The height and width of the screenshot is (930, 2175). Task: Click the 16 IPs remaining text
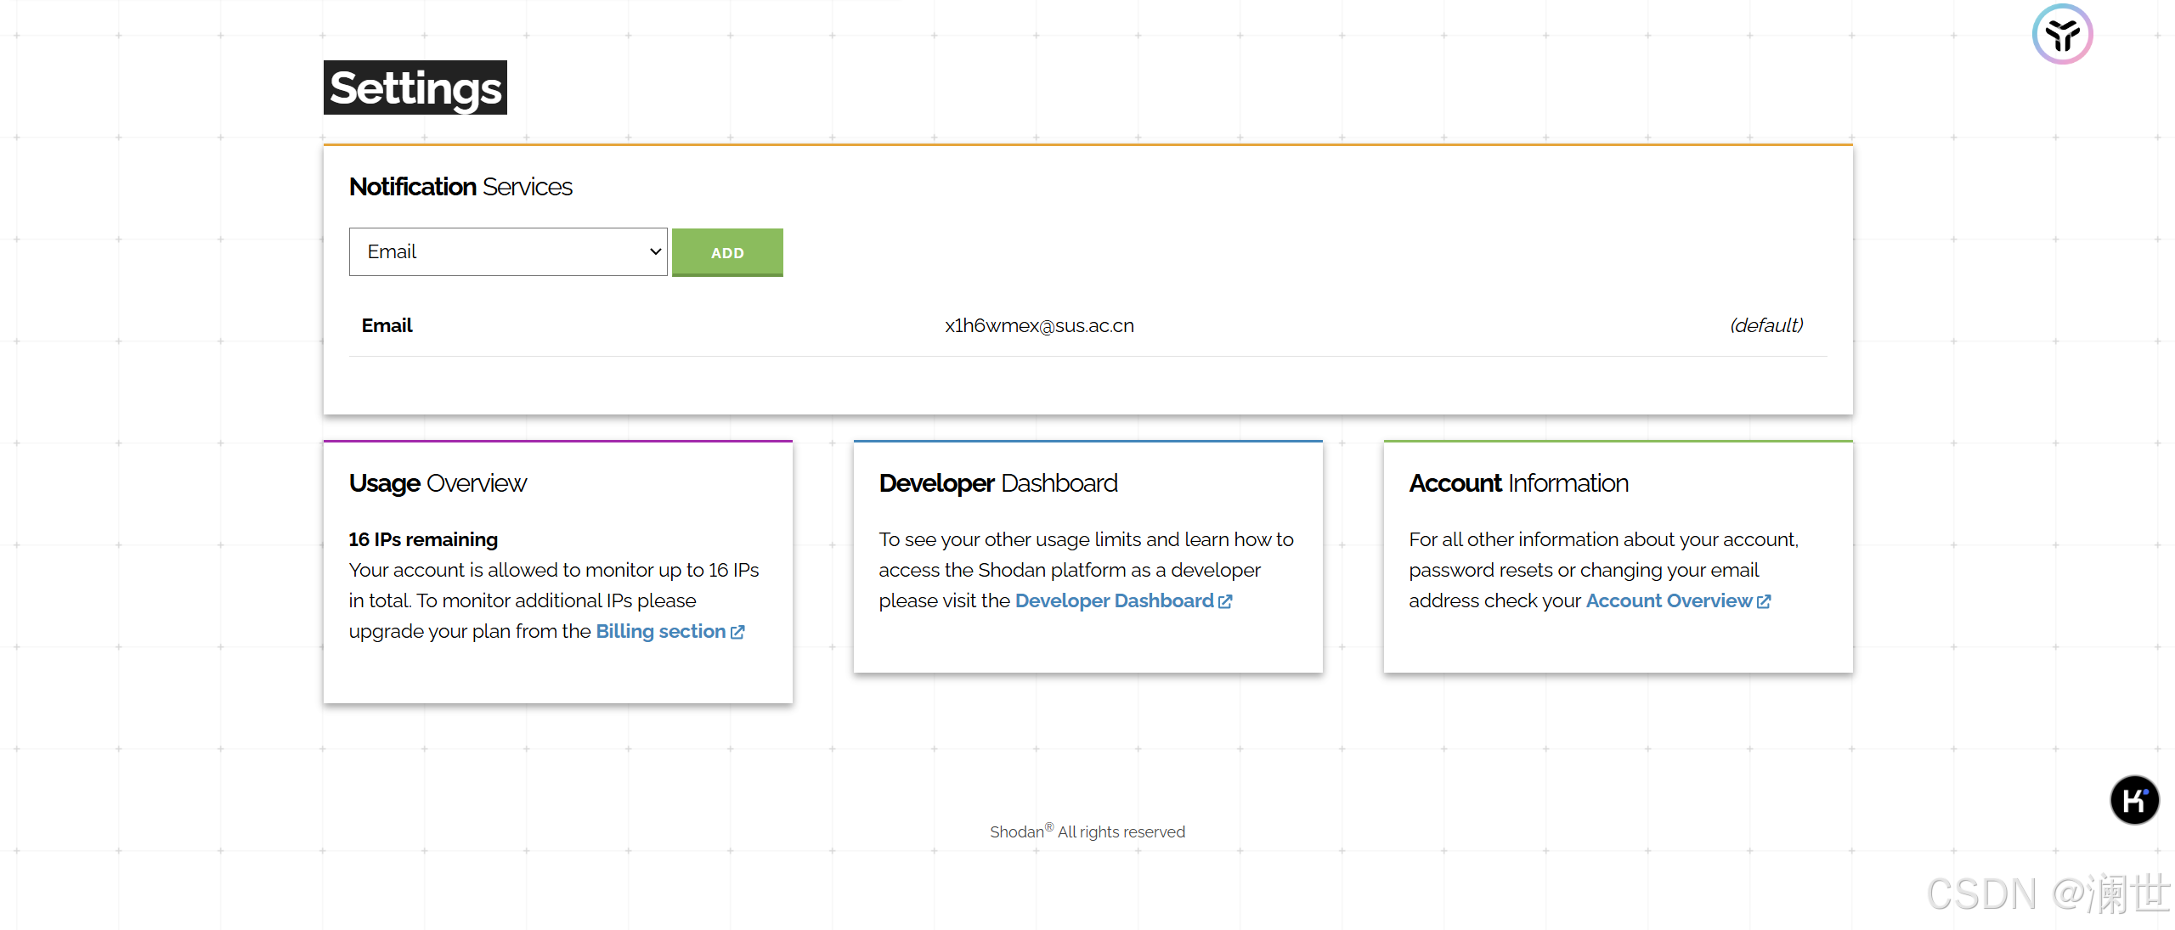click(x=423, y=539)
